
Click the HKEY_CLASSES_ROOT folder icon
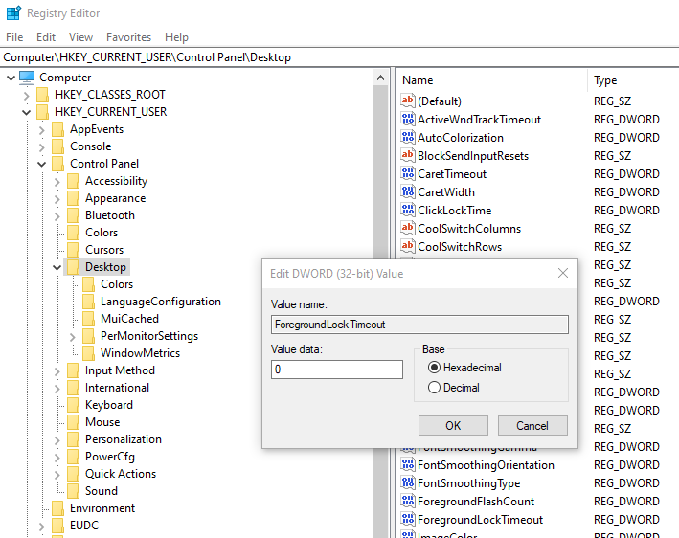42,95
